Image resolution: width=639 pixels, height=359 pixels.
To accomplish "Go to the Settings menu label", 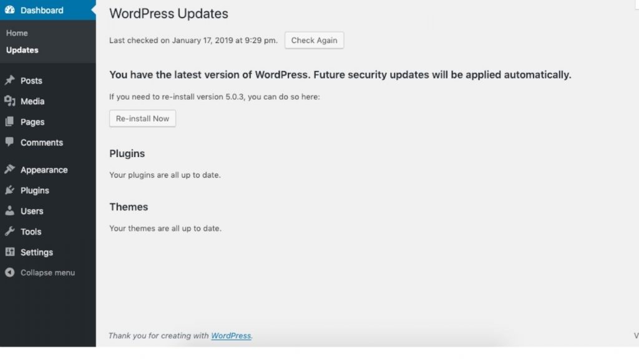I will [36, 252].
